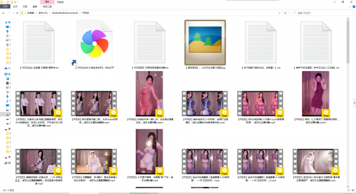
Task: Switch to large icons view in status bar
Action: pos(352,191)
